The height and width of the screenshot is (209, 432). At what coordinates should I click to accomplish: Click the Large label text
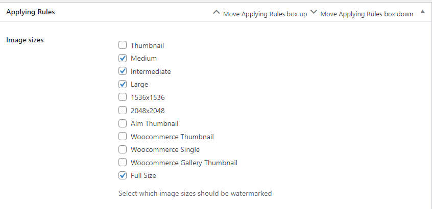139,85
